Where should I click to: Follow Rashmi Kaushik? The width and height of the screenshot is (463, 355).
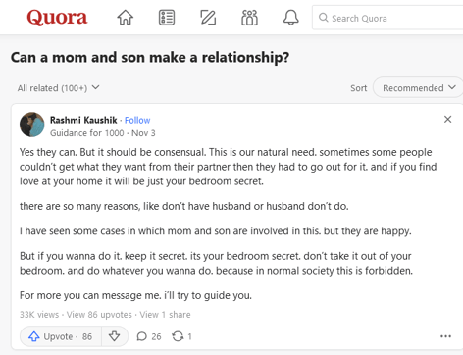[137, 121]
